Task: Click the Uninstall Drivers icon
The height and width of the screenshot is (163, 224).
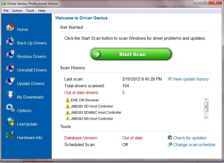Action: point(10,68)
